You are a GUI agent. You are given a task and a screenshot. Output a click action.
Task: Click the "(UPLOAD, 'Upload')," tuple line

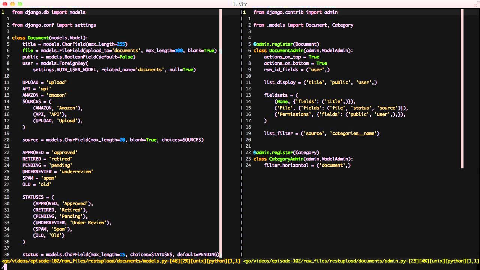58,121
